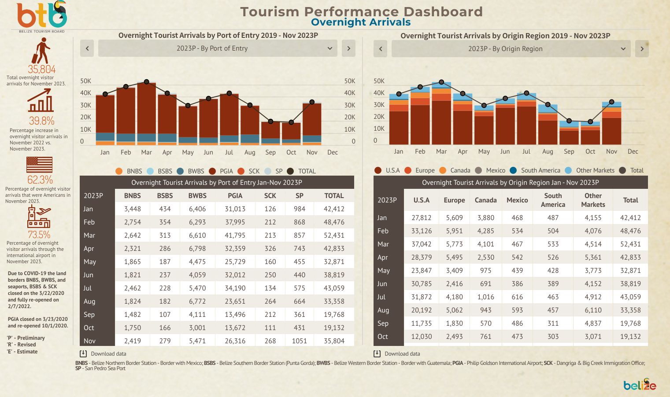Click the Belize toucan logo at bottom right

[x=640, y=385]
